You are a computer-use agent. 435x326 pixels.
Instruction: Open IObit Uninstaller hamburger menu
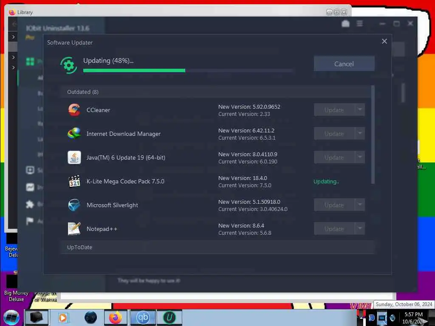[x=359, y=24]
